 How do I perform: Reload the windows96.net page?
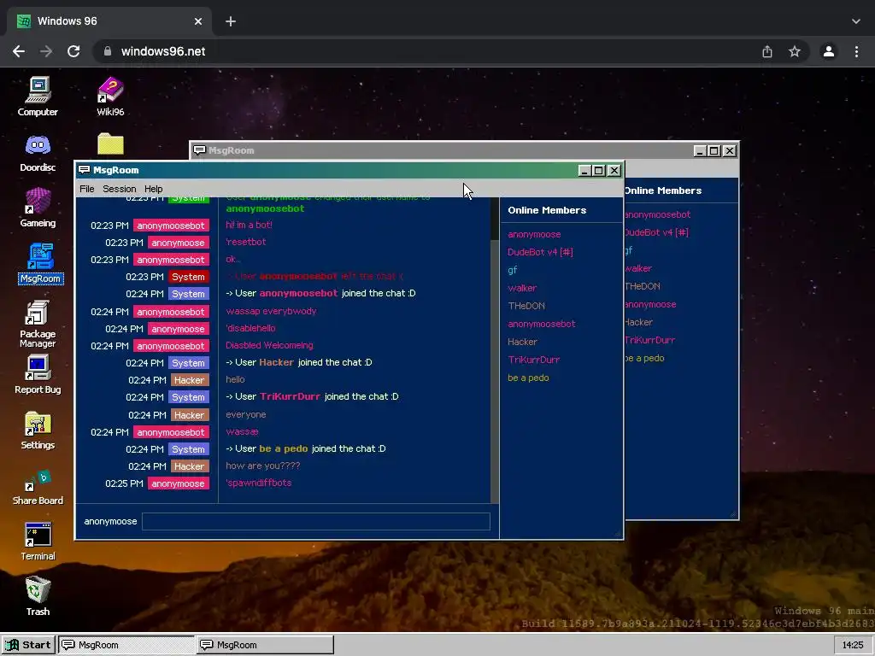point(73,51)
